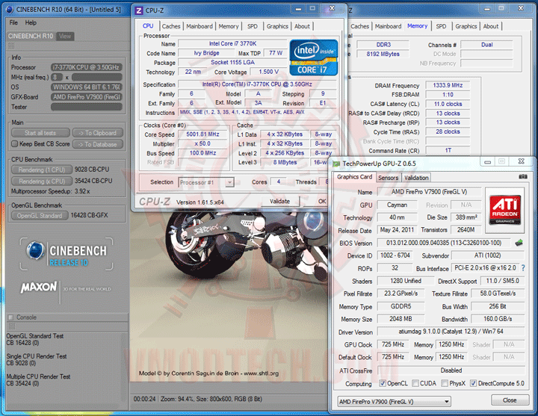538x416 pixels.
Task: Toggle the Console checkbox in Cinebench
Action: (x=11, y=317)
